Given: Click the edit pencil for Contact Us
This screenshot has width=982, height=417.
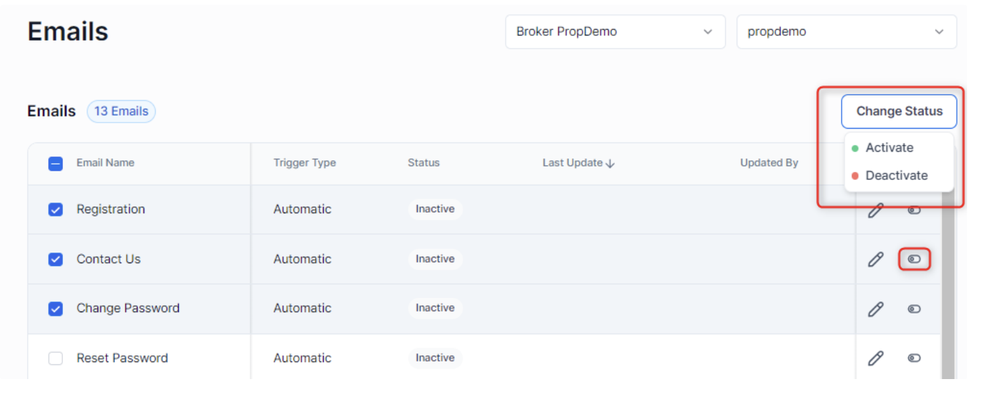Looking at the screenshot, I should [876, 259].
